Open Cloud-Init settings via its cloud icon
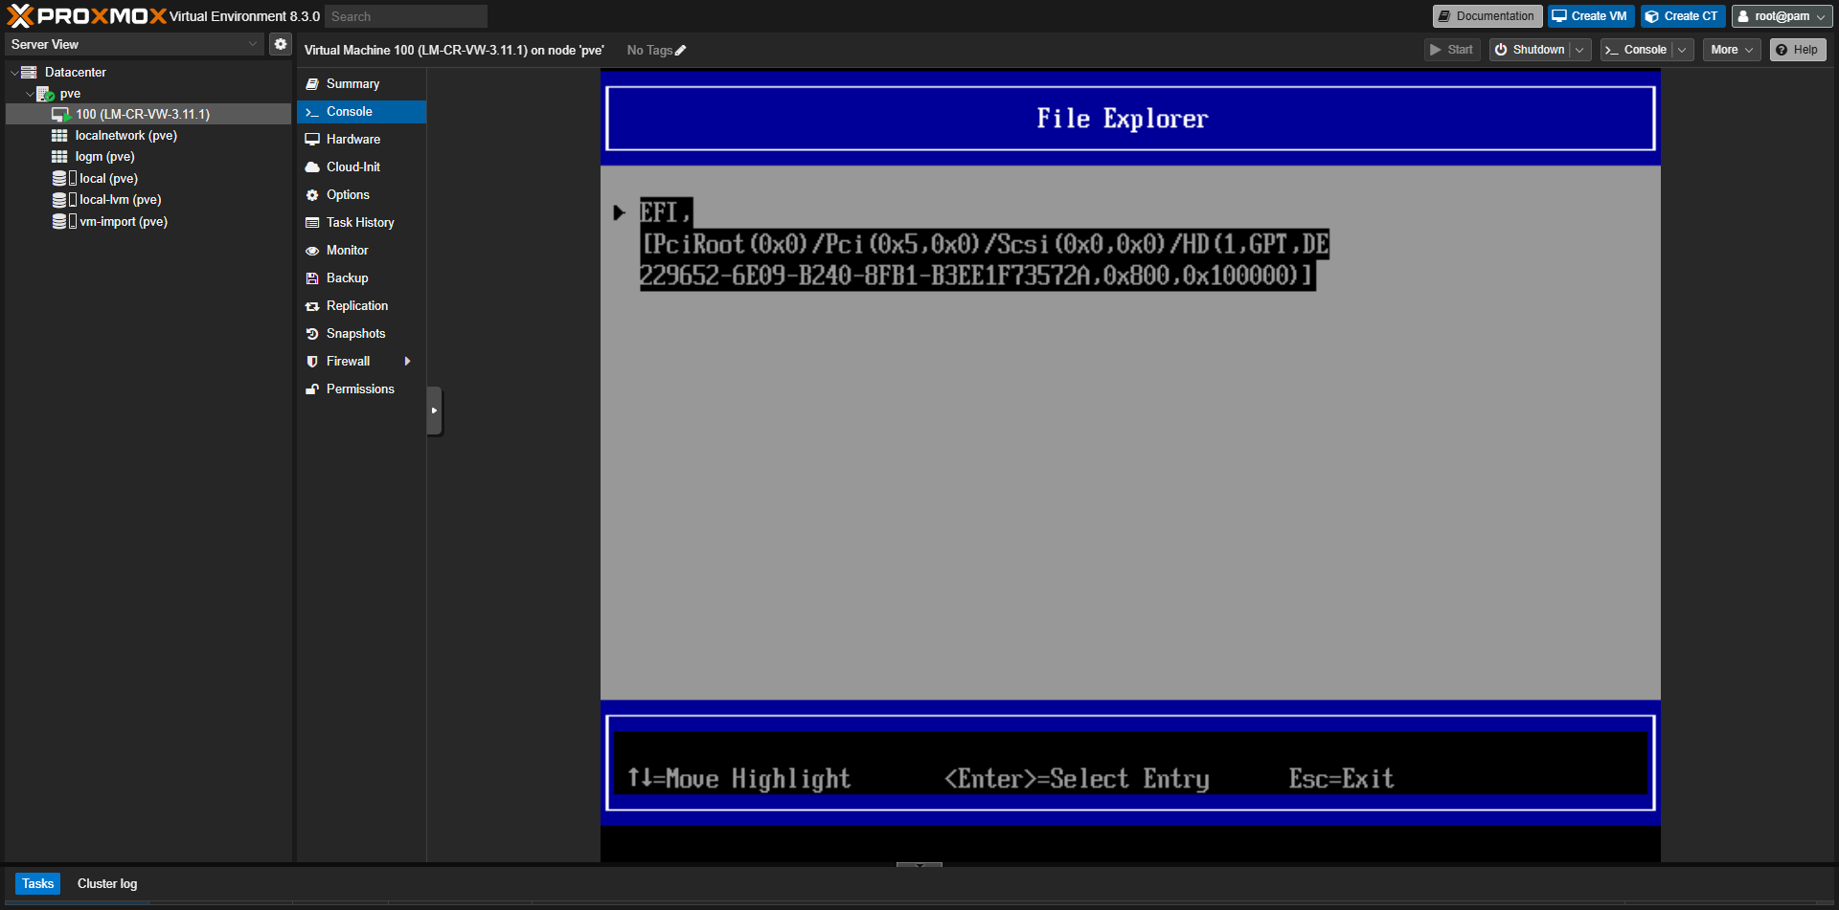The image size is (1839, 910). (312, 166)
